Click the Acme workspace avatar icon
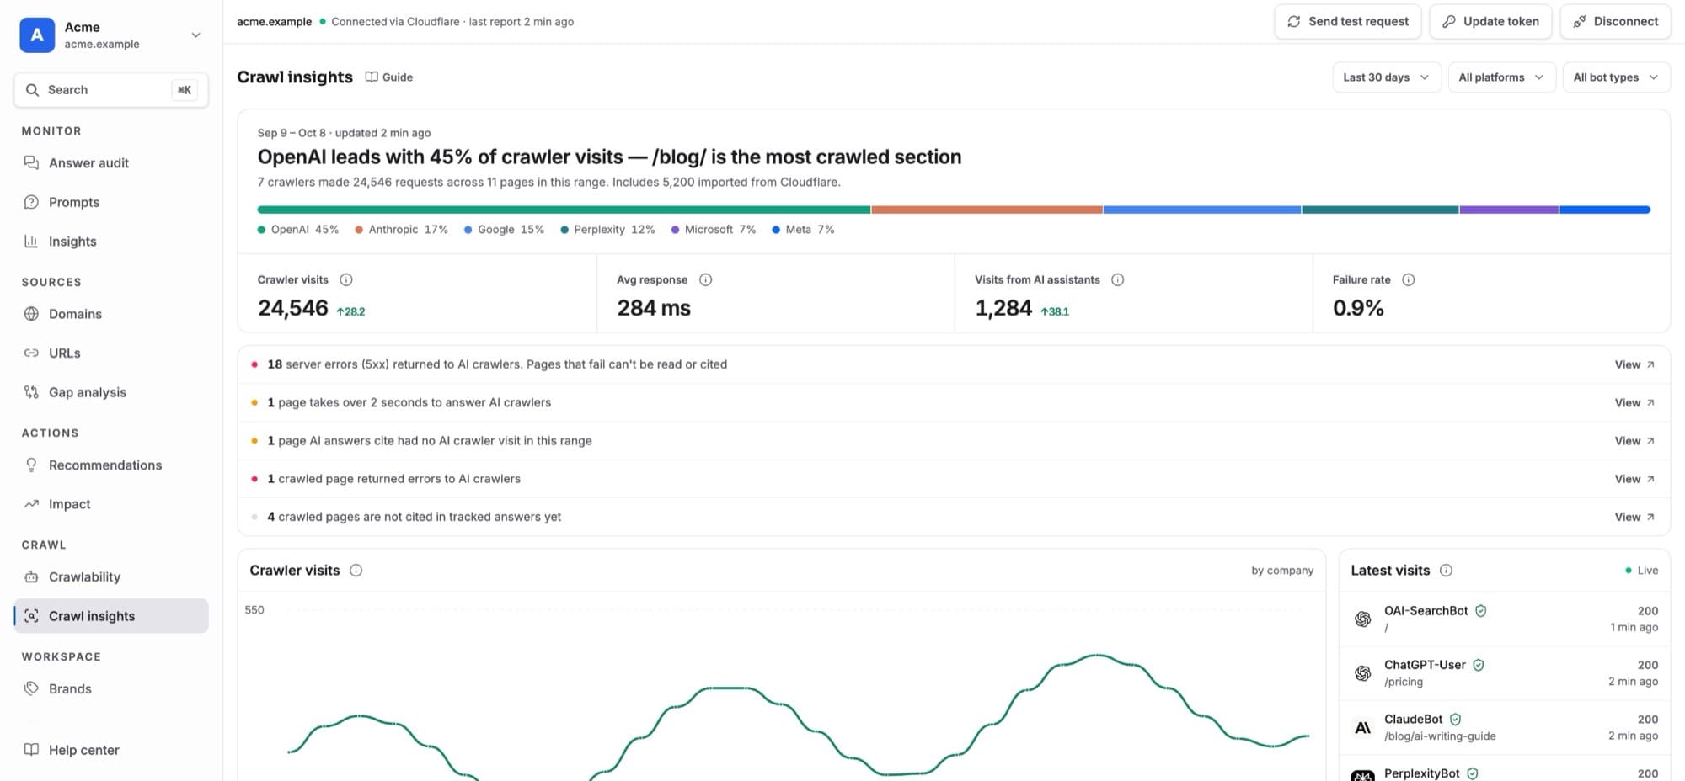The height and width of the screenshot is (781, 1685). [x=37, y=35]
